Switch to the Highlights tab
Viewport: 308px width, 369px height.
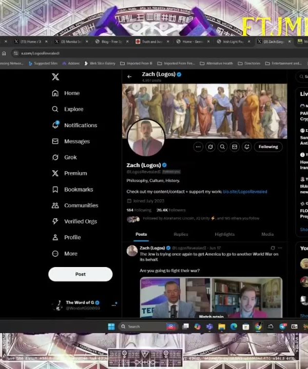pos(224,234)
